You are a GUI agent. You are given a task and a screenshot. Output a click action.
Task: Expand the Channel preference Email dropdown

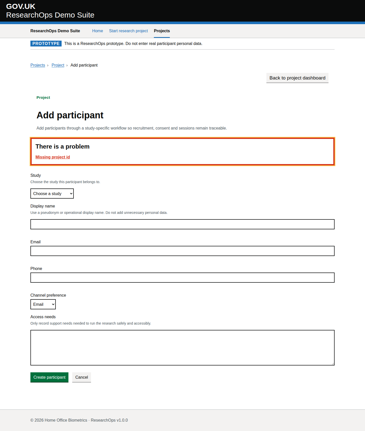[43, 304]
